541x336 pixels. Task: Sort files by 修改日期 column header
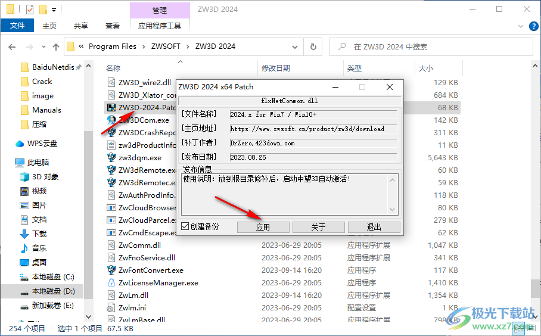coord(276,69)
